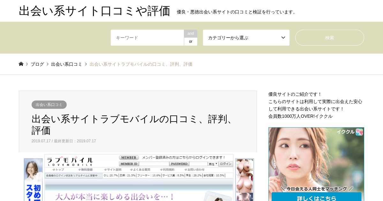Click the date 2019.07.17 posting info

click(64, 141)
